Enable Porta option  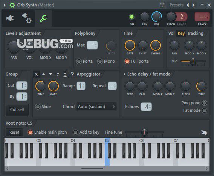coord(79,61)
